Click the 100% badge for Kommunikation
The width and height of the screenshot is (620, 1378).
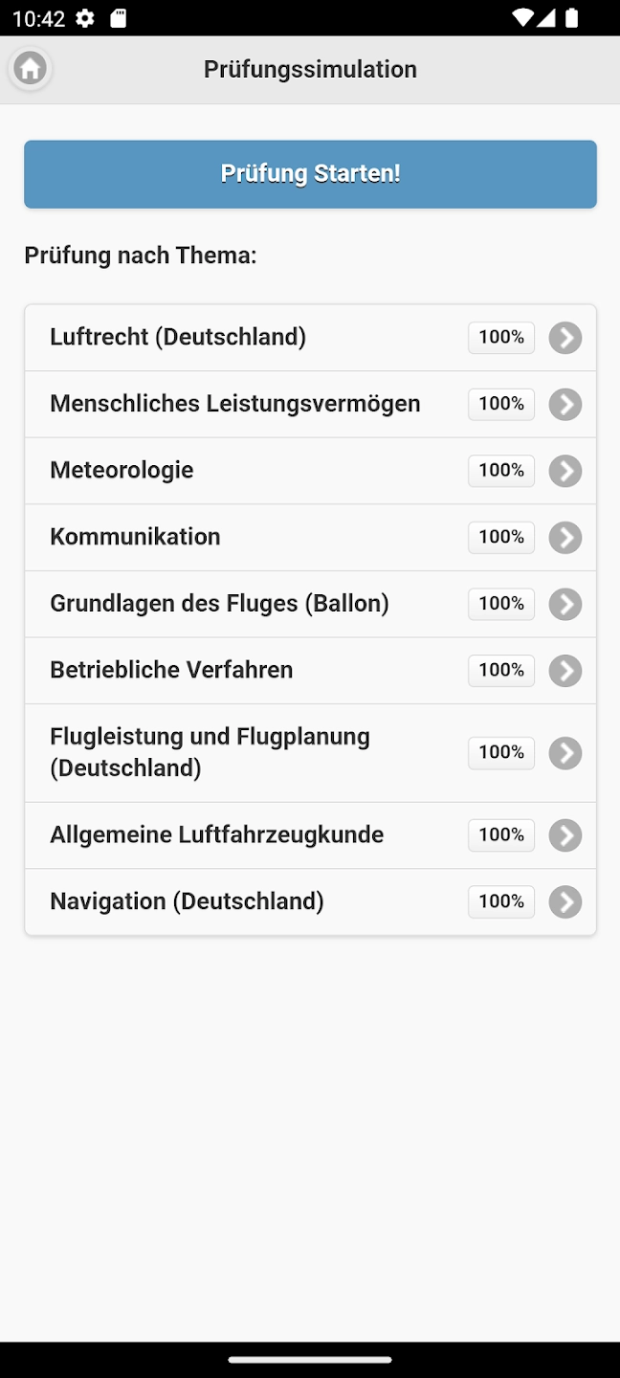[501, 537]
